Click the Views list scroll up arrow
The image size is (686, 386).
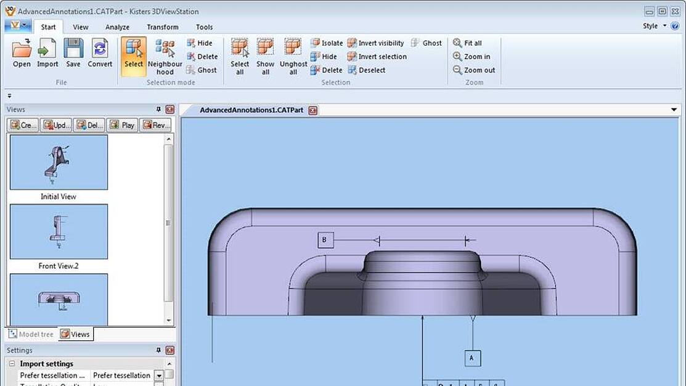click(x=169, y=139)
